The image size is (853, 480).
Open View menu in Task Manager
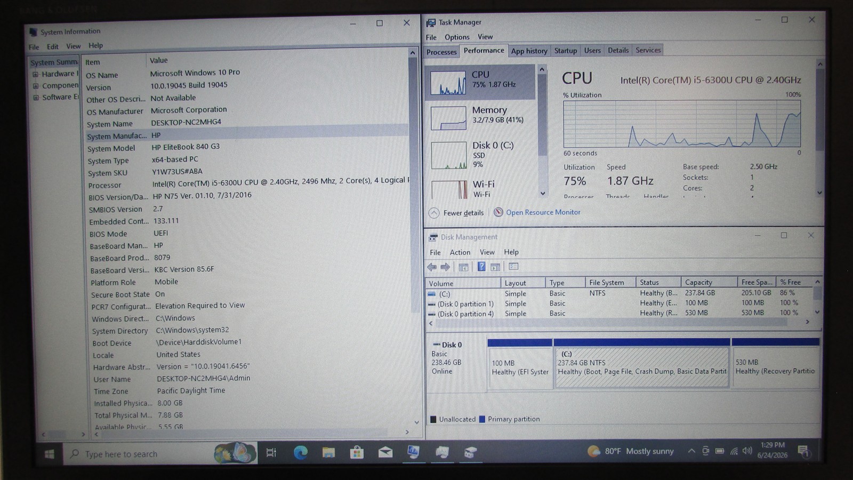pos(485,37)
